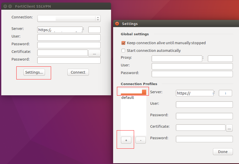Browse certificate with ... button in FortiClient window
The width and height of the screenshot is (239, 164).
point(94,53)
